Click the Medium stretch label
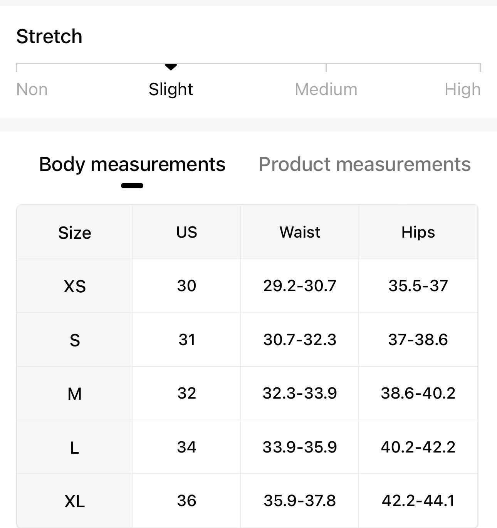497x528 pixels. 326,89
